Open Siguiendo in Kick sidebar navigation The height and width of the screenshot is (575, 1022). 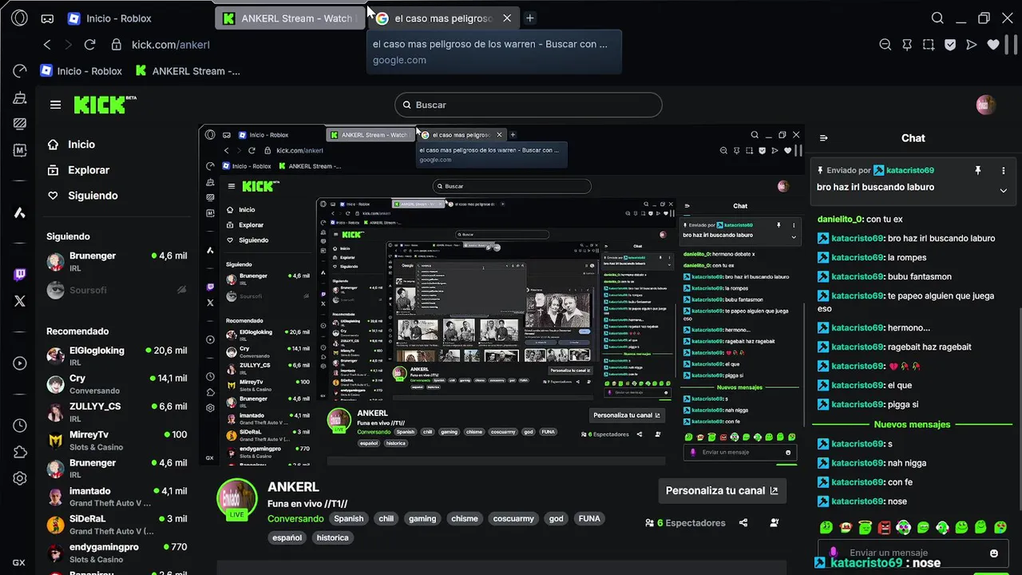click(82, 196)
